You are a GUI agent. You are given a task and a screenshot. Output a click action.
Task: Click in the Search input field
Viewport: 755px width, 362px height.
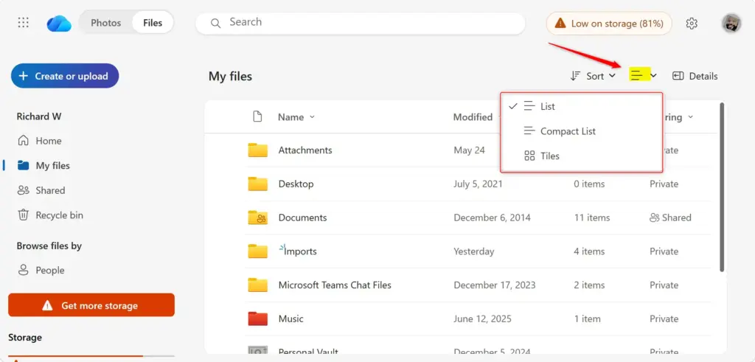tap(360, 23)
